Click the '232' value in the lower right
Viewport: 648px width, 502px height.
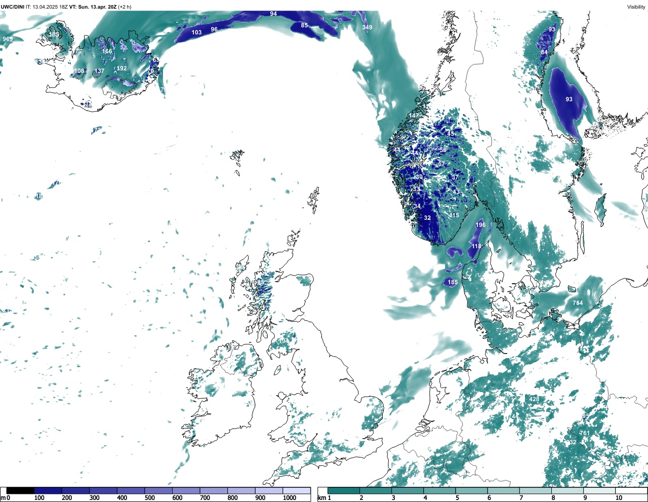click(571, 442)
